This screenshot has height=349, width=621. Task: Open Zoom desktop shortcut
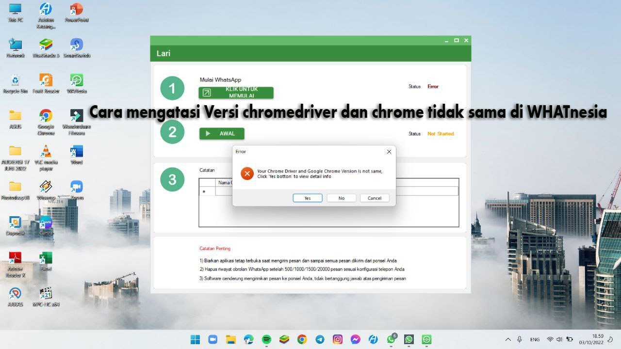click(77, 190)
